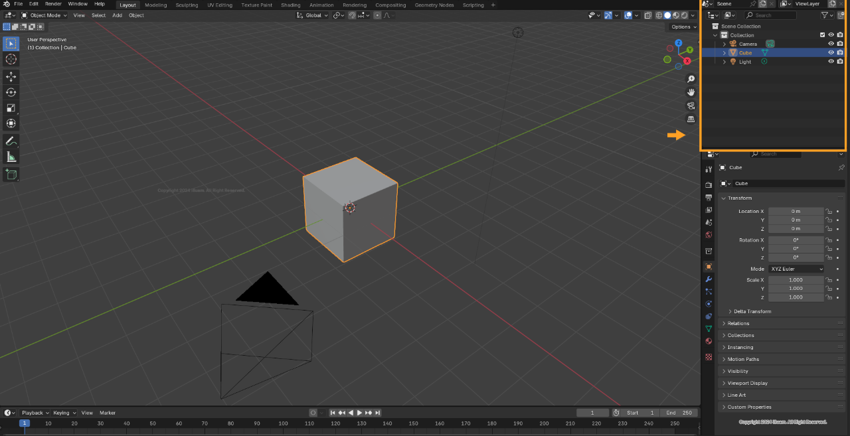Open the Modifiers wrench tab
The image size is (850, 436).
709,279
